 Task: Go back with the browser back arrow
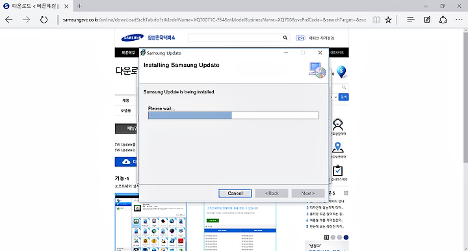9,20
